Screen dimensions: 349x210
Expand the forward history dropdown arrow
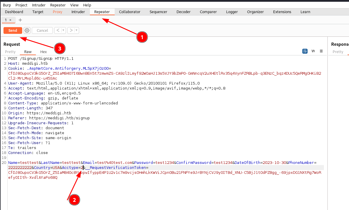point(76,30)
